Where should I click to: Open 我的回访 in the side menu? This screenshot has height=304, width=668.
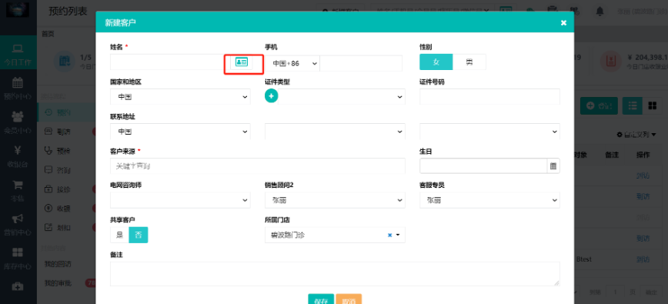(x=58, y=264)
